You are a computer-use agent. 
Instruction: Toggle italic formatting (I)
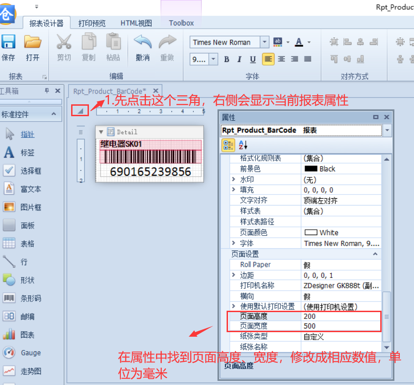(x=239, y=59)
